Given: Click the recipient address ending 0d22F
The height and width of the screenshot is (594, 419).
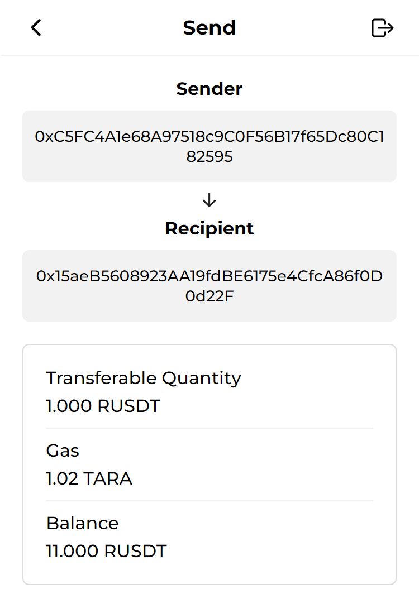Looking at the screenshot, I should (209, 296).
